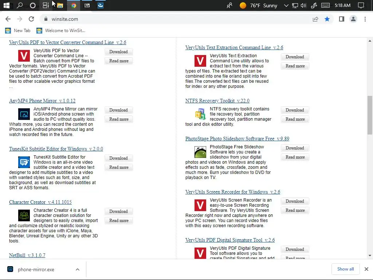Share this page using the share icon
This screenshot has height=280, width=373.
(315, 19)
